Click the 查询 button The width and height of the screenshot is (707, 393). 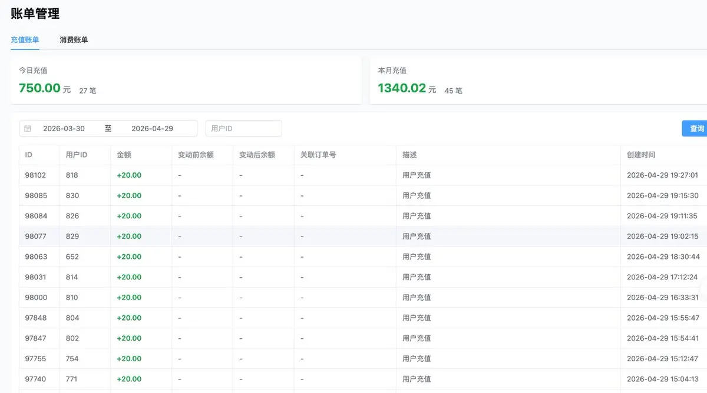coord(696,128)
